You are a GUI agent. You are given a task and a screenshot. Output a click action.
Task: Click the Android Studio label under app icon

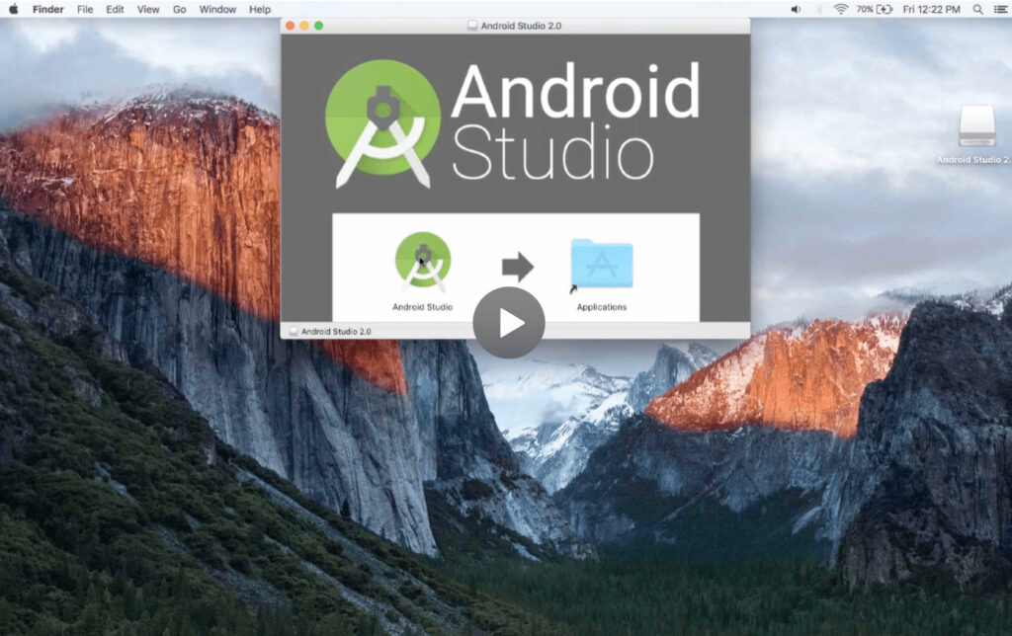(x=423, y=307)
